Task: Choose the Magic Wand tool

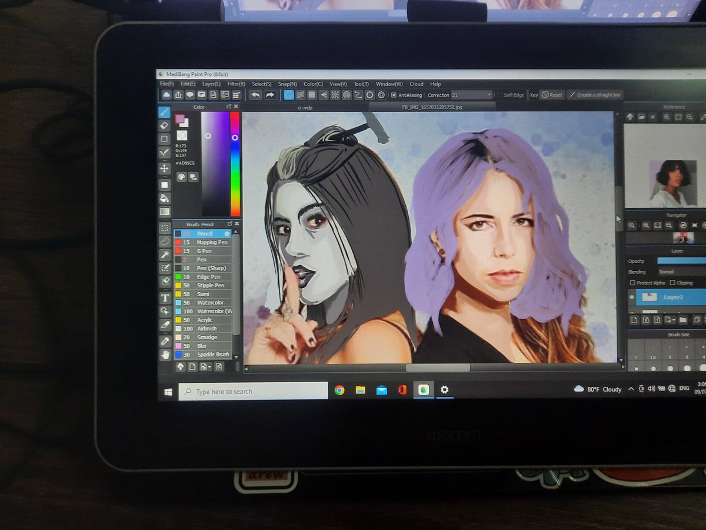Action: pos(164,255)
